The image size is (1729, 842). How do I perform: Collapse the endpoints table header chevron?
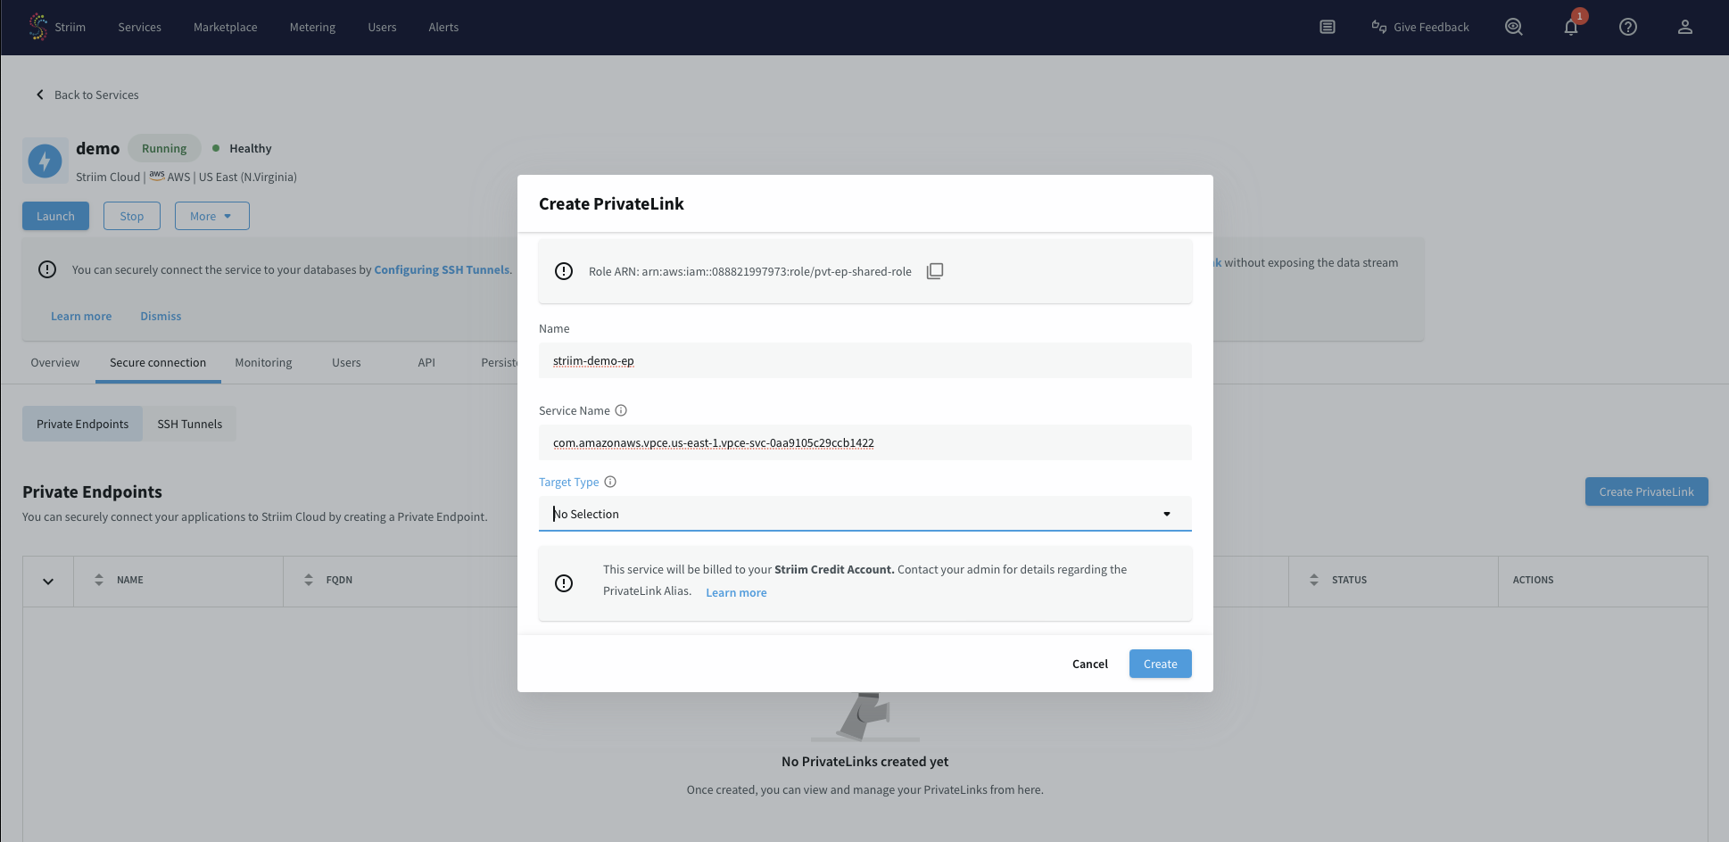47,581
